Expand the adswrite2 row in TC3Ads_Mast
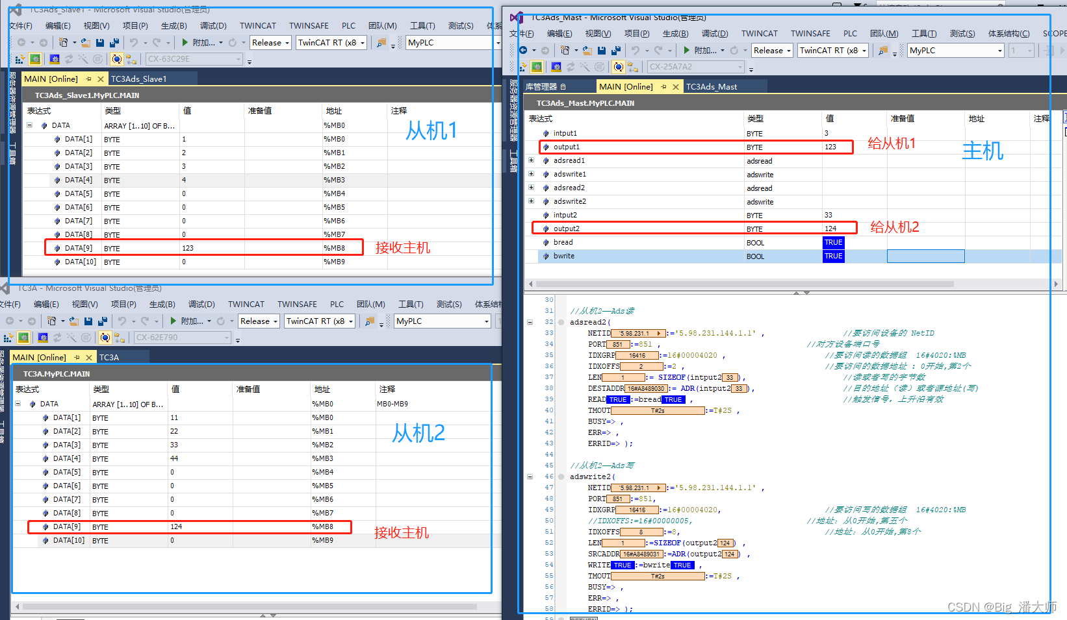Screen dimensions: 1067x620 pyautogui.click(x=532, y=201)
